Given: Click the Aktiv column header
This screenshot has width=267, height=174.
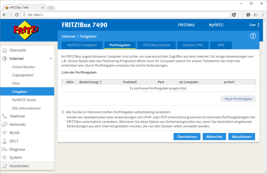Looking at the screenshot, I should tap(70, 82).
